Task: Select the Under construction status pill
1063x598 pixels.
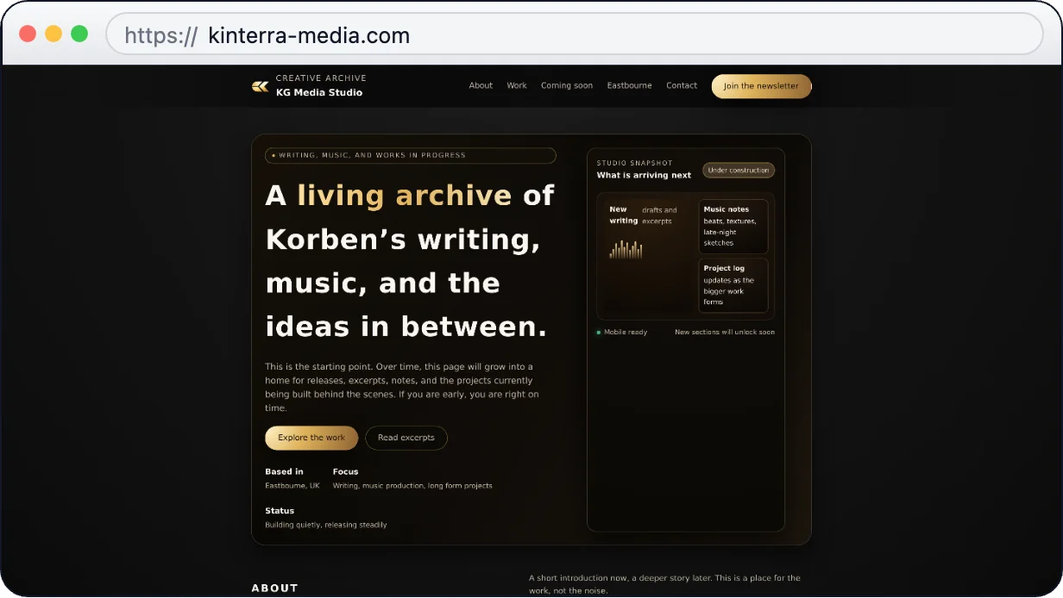Action: tap(739, 170)
